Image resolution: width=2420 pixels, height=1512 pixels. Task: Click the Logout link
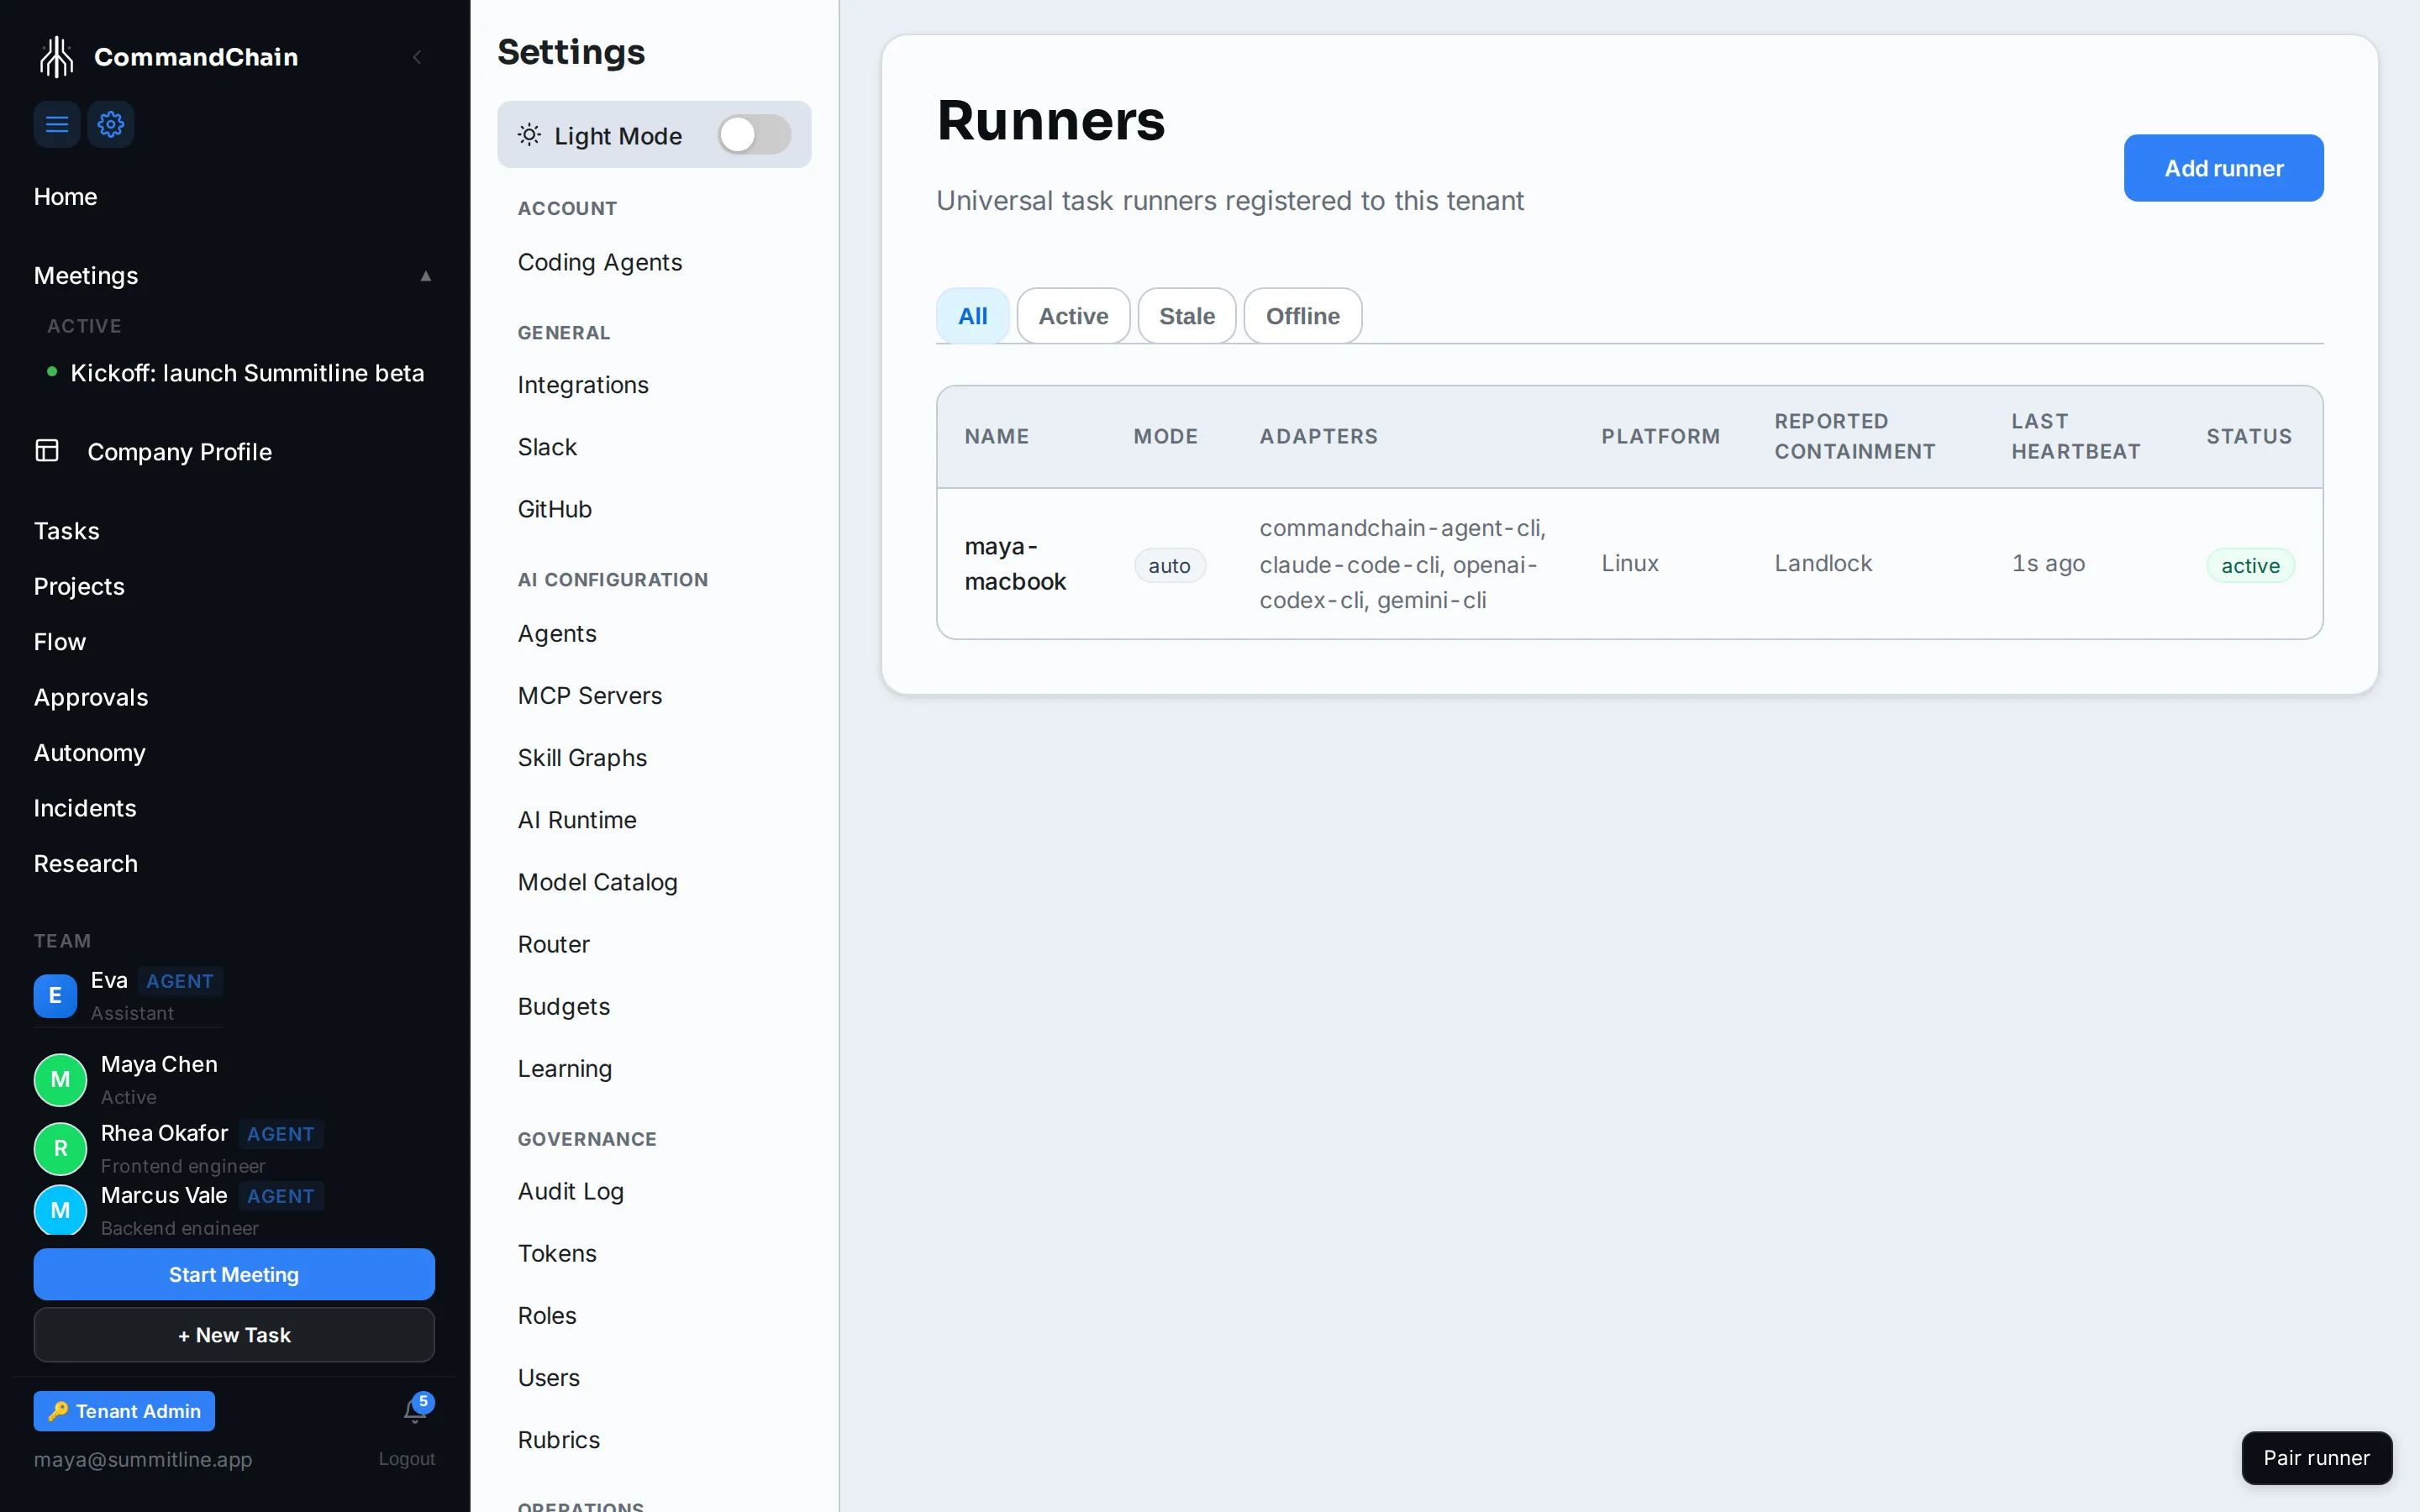coord(406,1459)
